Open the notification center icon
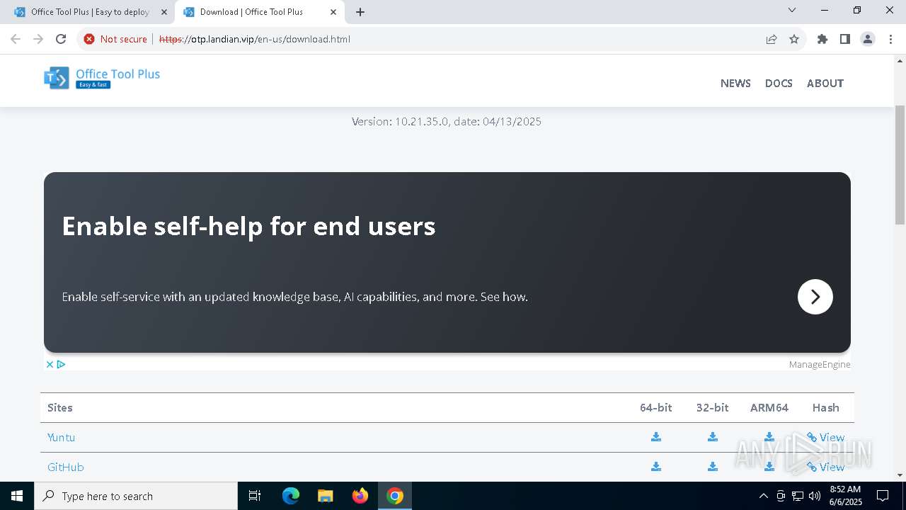 point(883,496)
